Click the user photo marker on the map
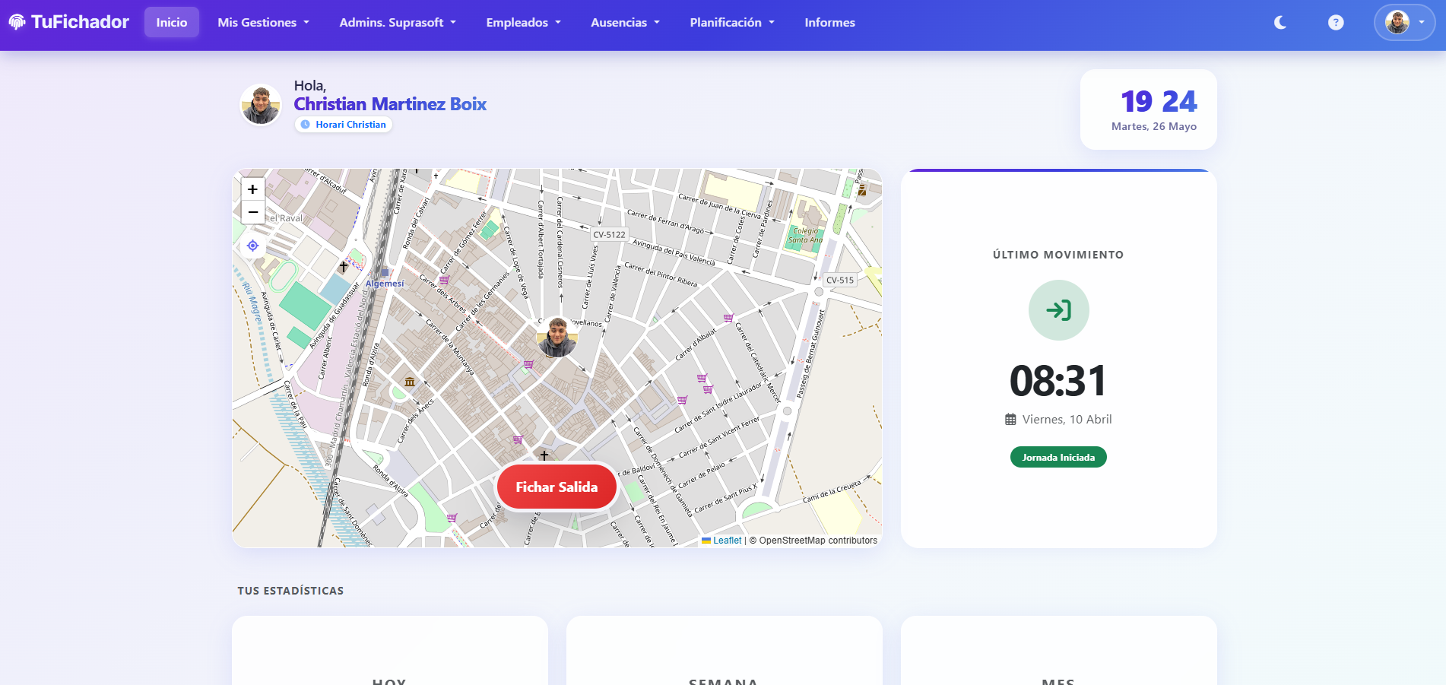The image size is (1446, 685). pyautogui.click(x=557, y=338)
